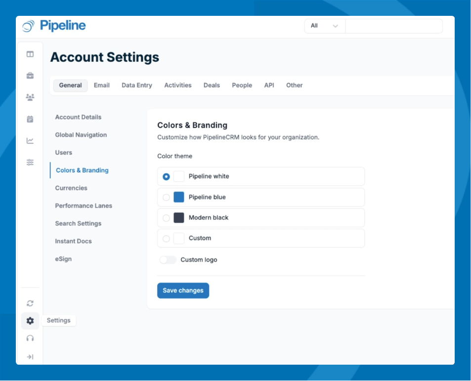Click the Pipeline blue color swatch
The height and width of the screenshot is (381, 471).
[x=179, y=197]
